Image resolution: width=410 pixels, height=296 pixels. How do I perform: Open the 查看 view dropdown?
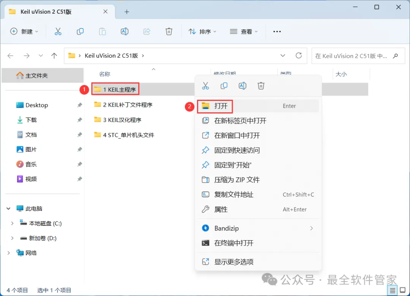tap(244, 31)
